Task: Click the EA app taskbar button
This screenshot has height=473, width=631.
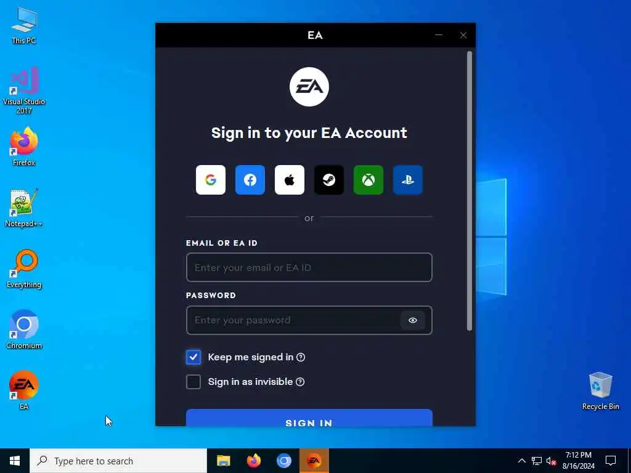Action: tap(314, 461)
